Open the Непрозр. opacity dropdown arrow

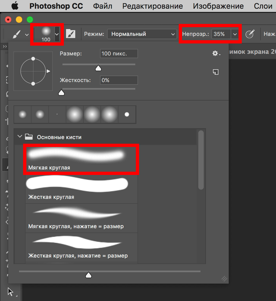point(235,34)
